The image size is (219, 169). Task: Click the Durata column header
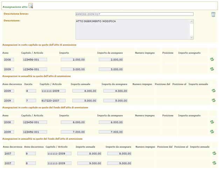[28, 84]
